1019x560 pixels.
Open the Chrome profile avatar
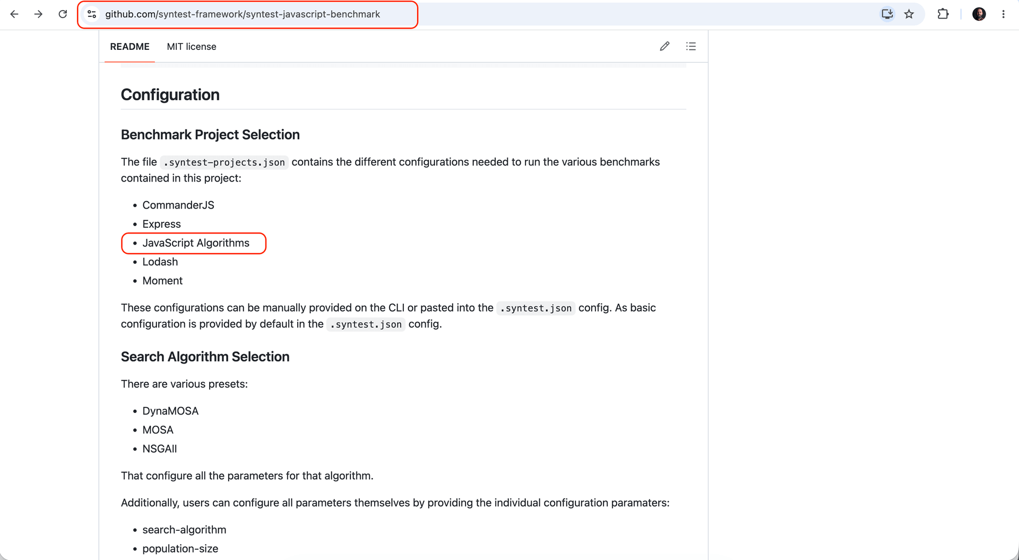[979, 14]
